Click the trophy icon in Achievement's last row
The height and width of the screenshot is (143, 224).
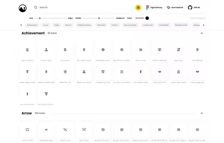(x=46, y=94)
